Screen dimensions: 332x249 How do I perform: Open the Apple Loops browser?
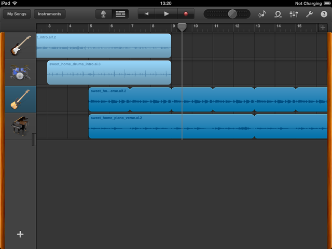278,14
